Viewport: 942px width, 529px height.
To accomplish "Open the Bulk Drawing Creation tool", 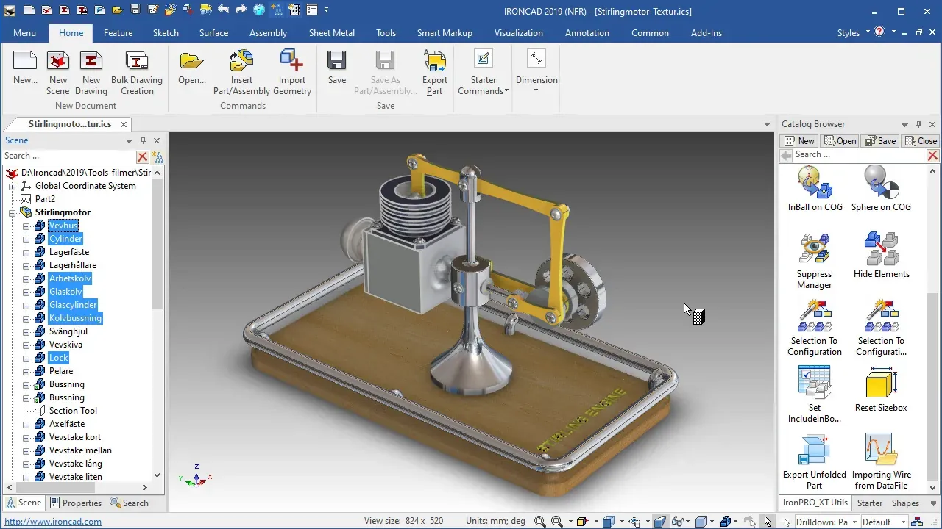I will (x=137, y=73).
